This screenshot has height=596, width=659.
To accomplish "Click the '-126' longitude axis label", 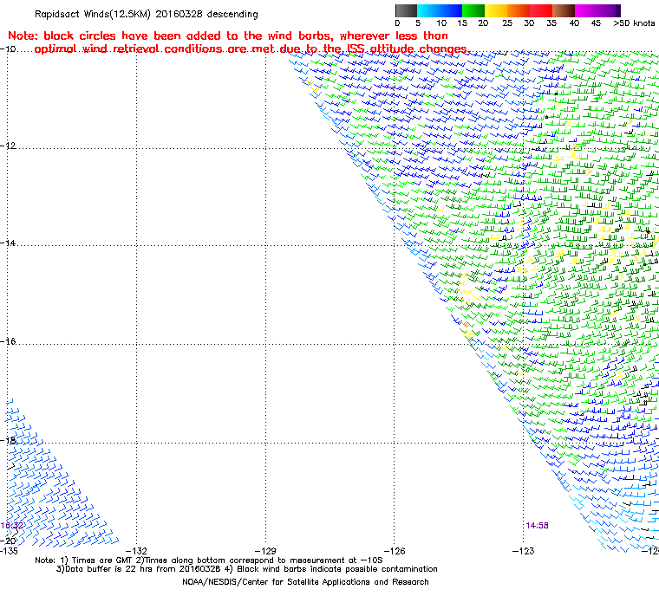I will click(395, 551).
